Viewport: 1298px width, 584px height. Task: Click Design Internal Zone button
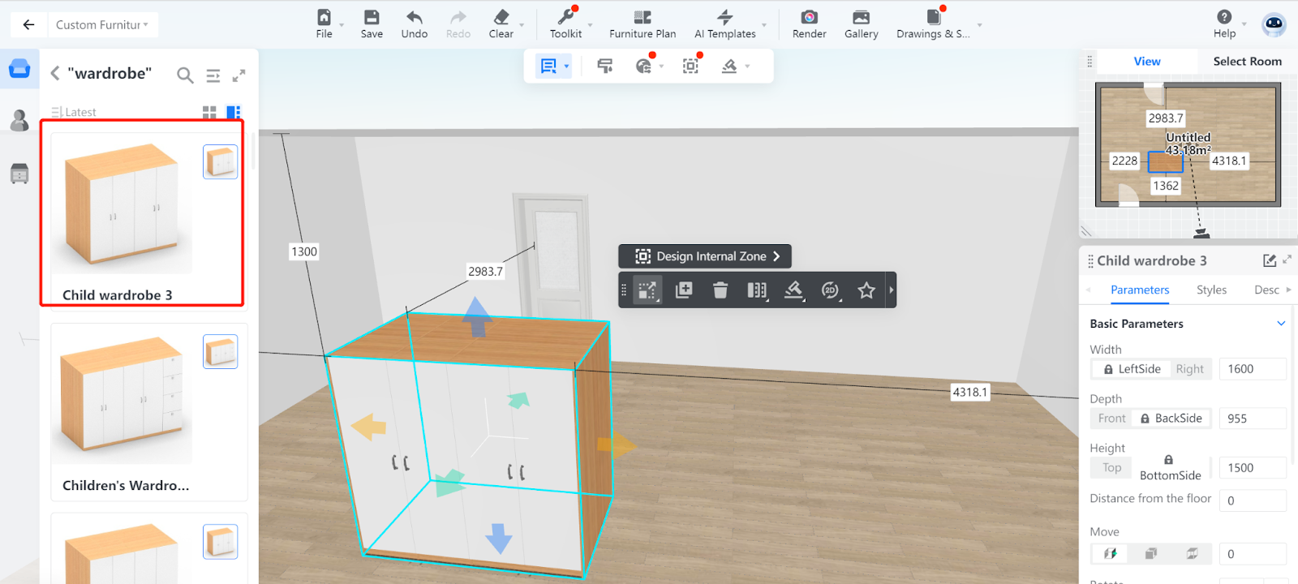click(x=705, y=256)
